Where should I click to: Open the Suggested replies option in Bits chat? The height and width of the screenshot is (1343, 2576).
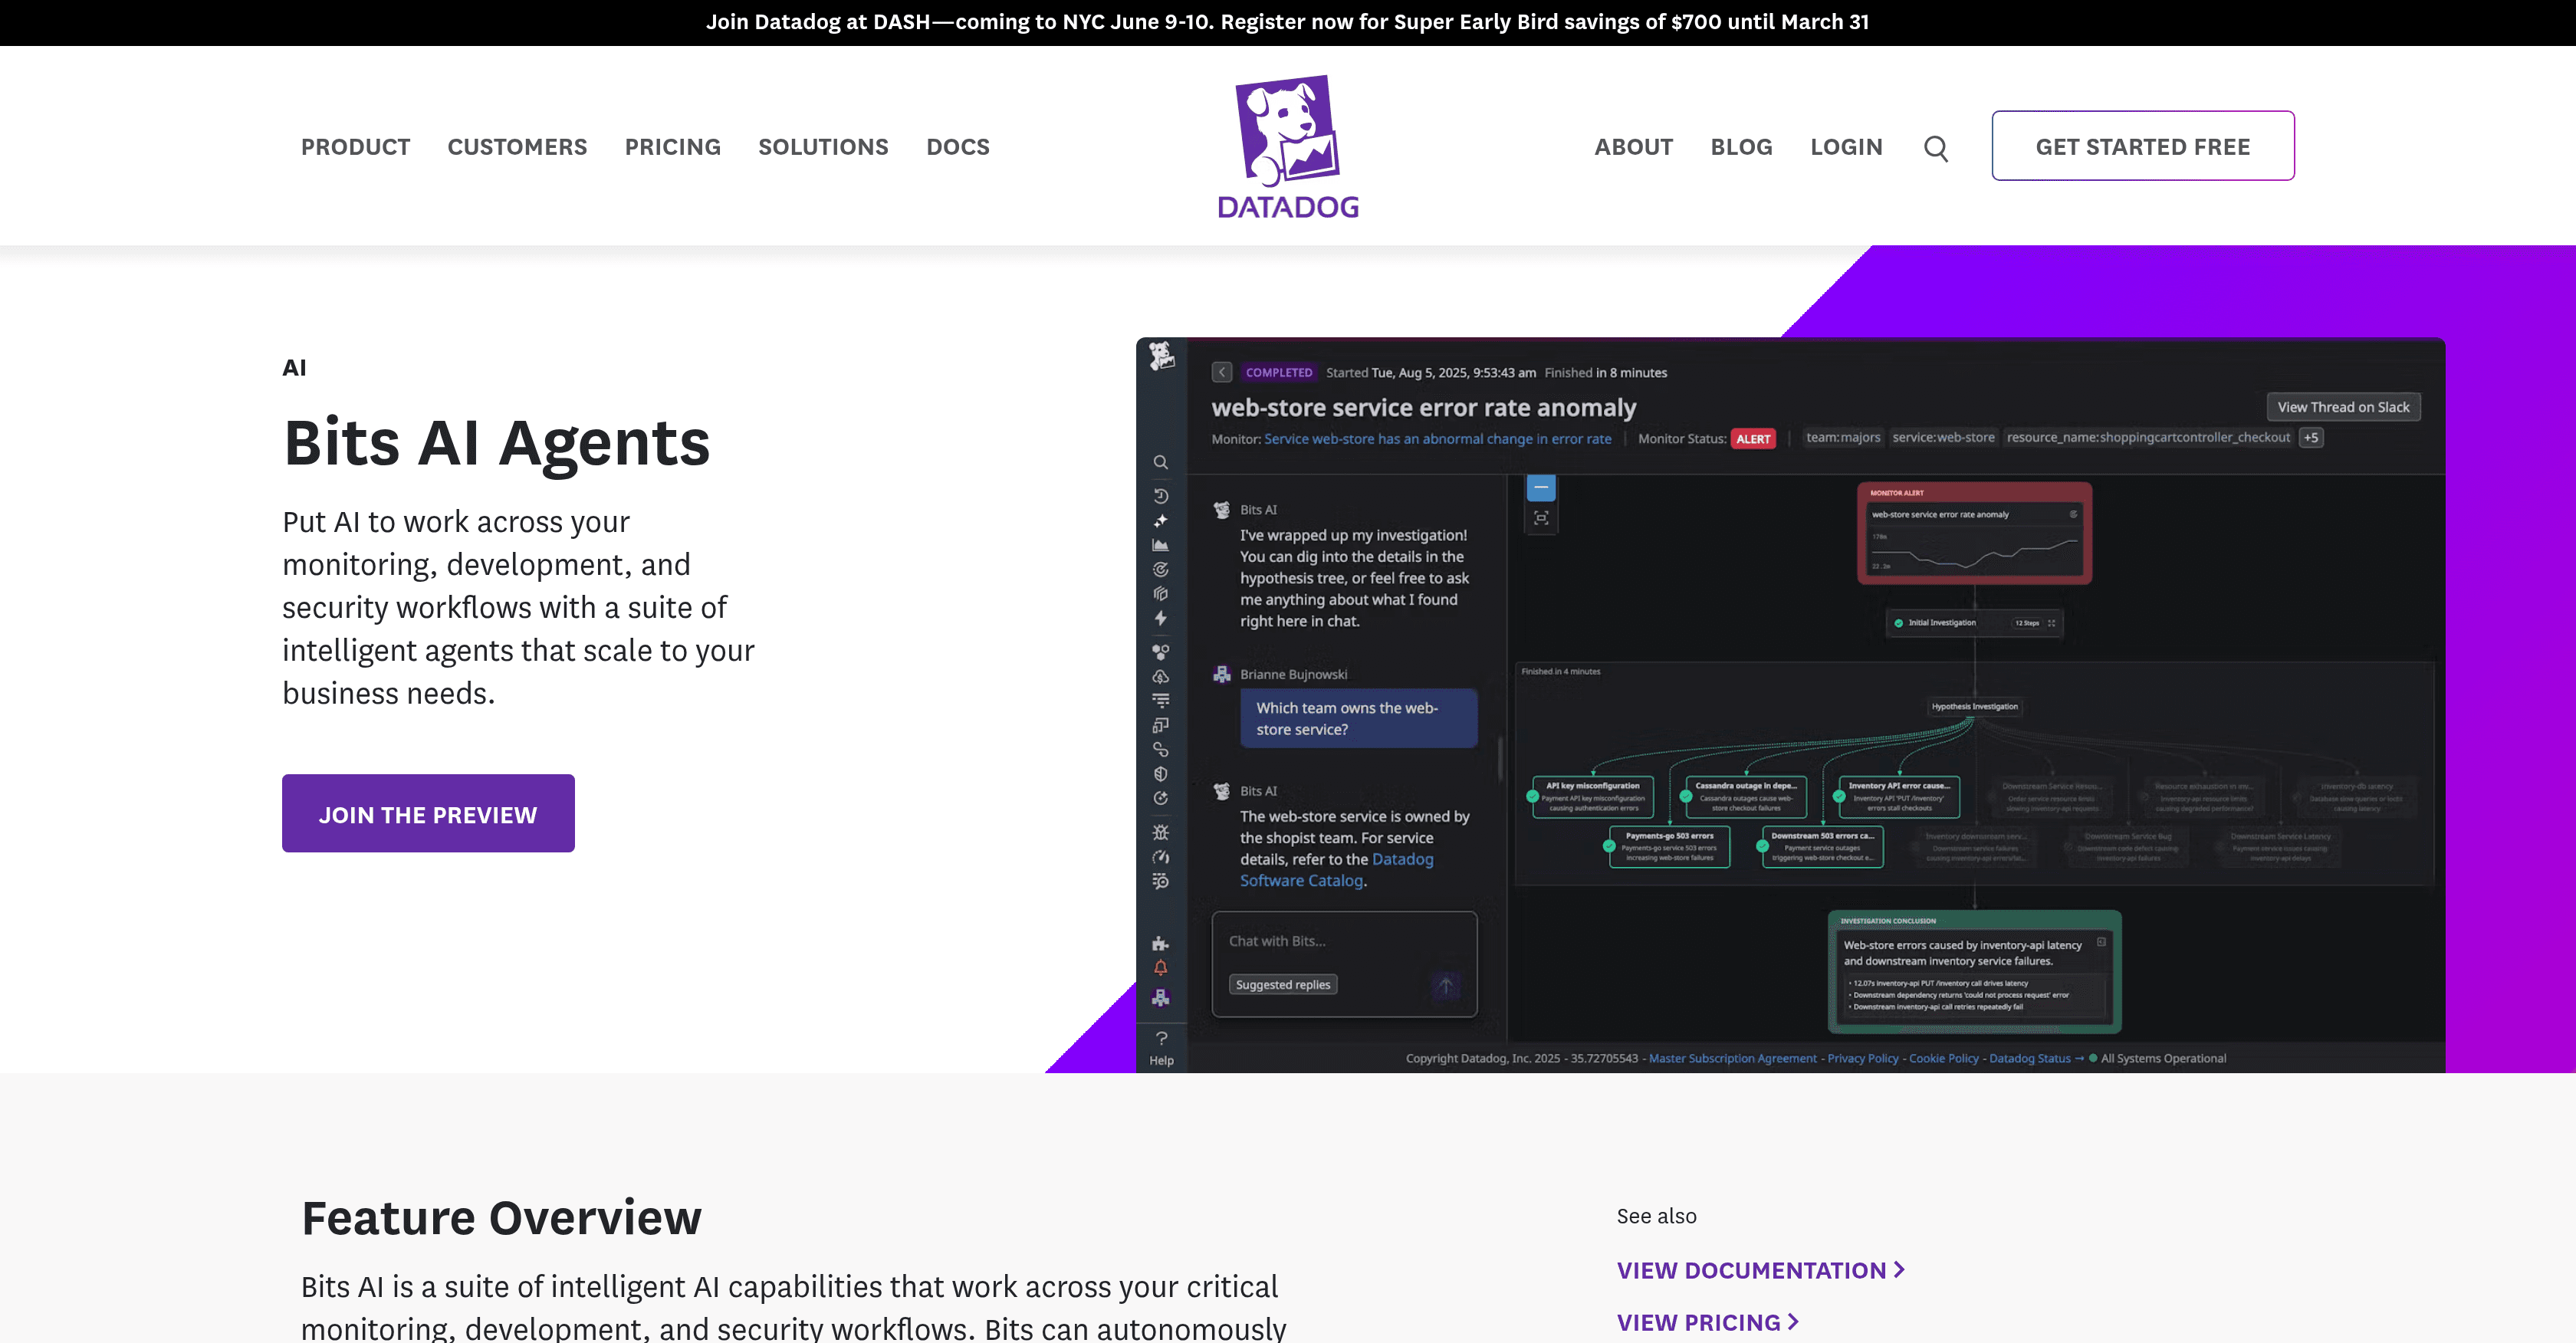point(1283,984)
